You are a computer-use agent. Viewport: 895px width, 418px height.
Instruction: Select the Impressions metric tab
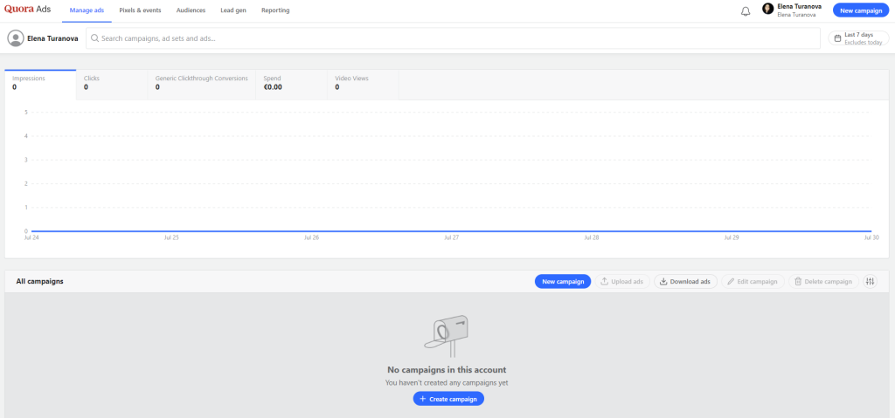tap(40, 83)
